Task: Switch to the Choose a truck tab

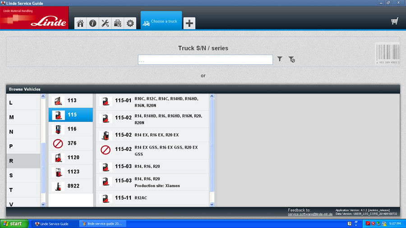Action: [161, 20]
